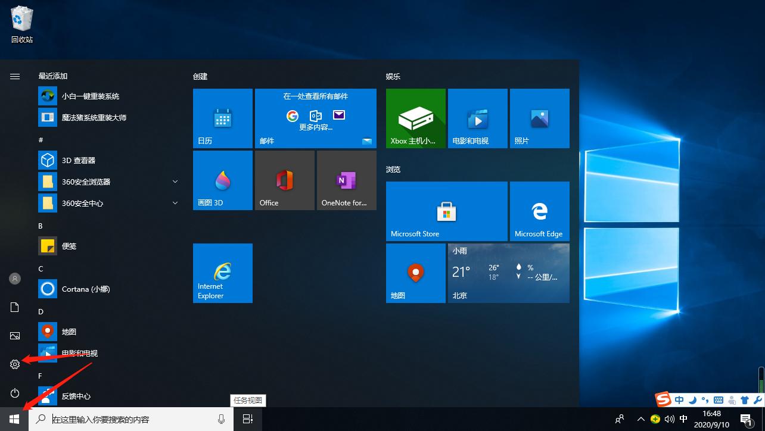Open Action Center notification icon
This screenshot has width=765, height=431.
pyautogui.click(x=746, y=419)
